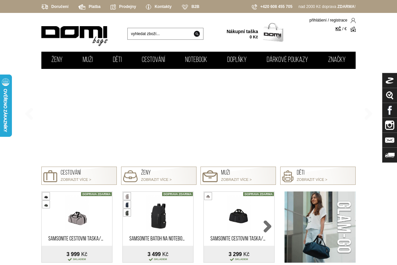
Task: Click the B2B link
Action: 196,7
